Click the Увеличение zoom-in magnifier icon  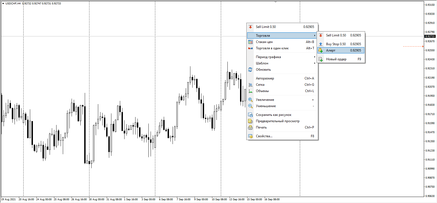(250, 100)
